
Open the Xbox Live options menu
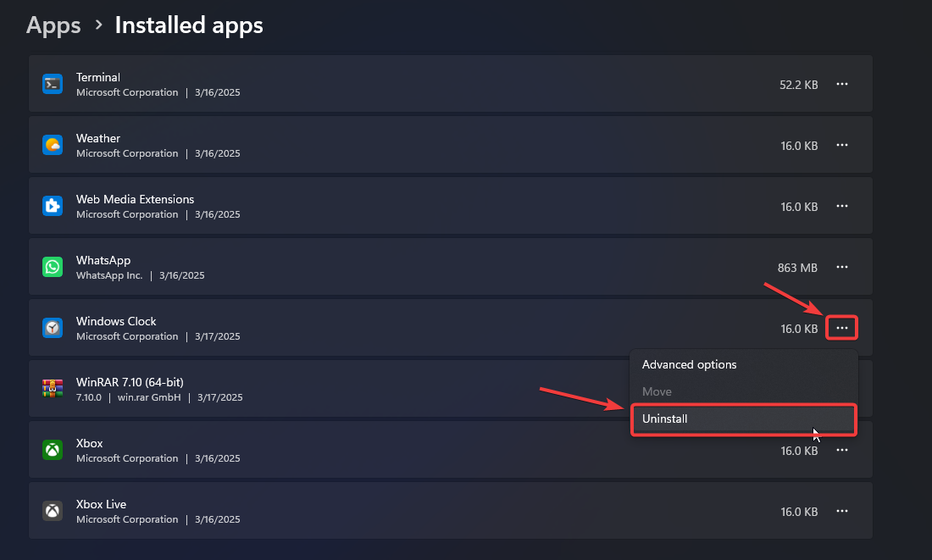tap(842, 511)
